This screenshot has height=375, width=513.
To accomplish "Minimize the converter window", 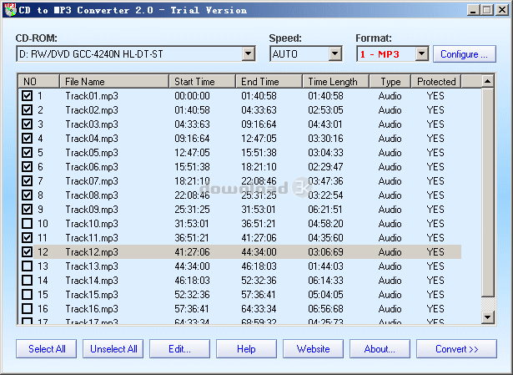I will 473,10.
